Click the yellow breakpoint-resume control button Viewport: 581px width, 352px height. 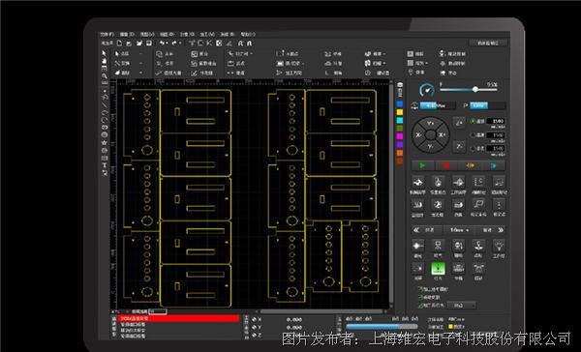(471, 165)
